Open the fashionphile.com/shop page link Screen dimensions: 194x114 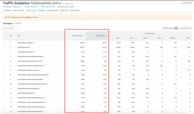click(x=25, y=43)
